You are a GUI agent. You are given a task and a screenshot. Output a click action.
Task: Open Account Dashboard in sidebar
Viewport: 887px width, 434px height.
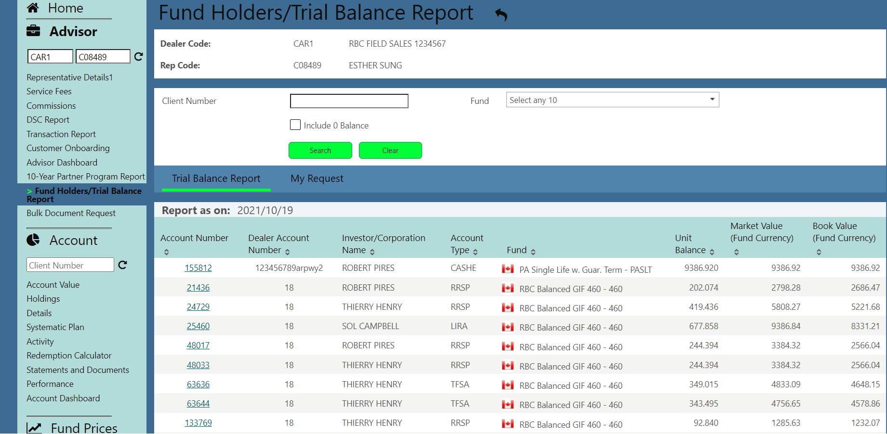click(x=63, y=398)
